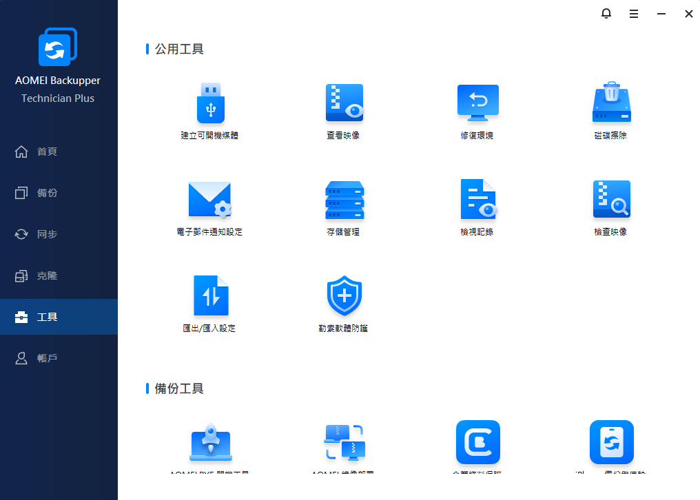Click the 備份工具 section heading

(179, 388)
